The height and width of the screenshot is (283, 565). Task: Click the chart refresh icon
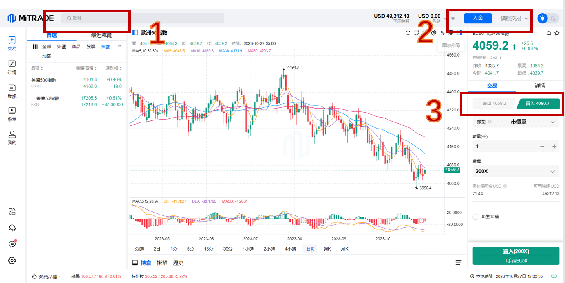point(408,33)
